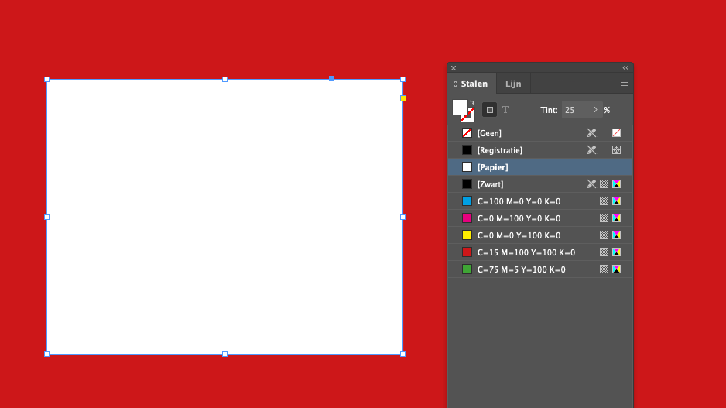This screenshot has height=408, width=726.
Task: Click the none icon at [Geen] row end
Action: (616, 133)
